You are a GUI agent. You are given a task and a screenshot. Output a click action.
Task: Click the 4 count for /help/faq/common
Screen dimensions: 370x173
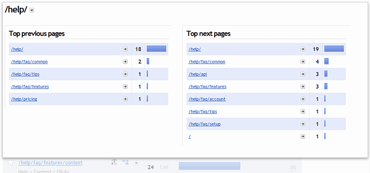pyautogui.click(x=317, y=62)
